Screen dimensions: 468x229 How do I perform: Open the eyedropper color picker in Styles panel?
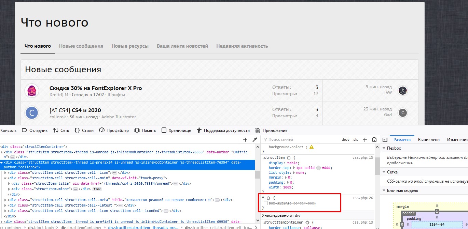tap(254, 139)
